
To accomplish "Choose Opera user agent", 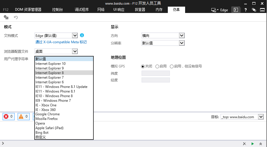I will [64, 123].
